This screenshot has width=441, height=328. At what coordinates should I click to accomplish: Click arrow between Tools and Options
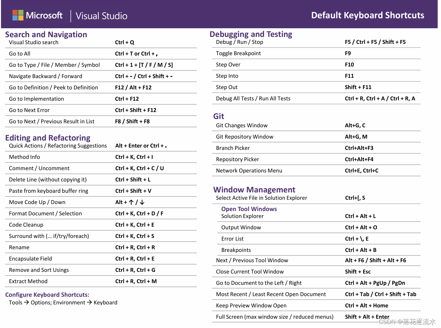(x=27, y=302)
